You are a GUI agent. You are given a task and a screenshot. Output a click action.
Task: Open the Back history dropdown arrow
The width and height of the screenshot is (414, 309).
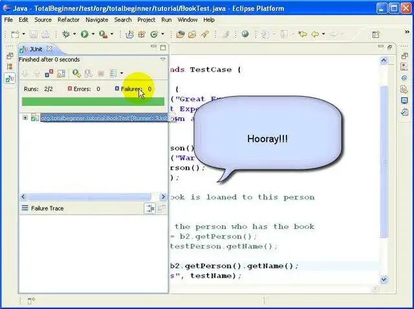click(323, 34)
